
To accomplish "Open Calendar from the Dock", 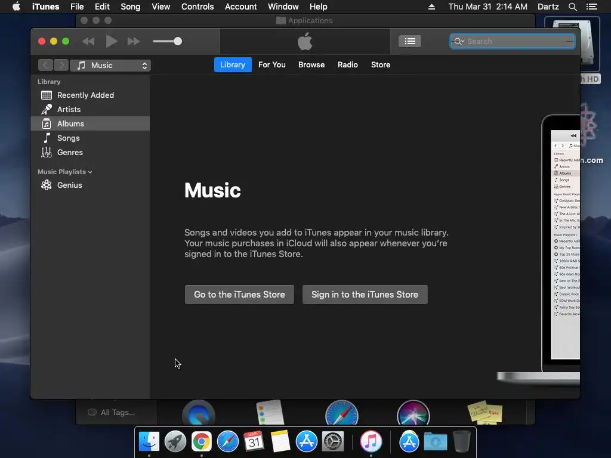I will [x=254, y=441].
